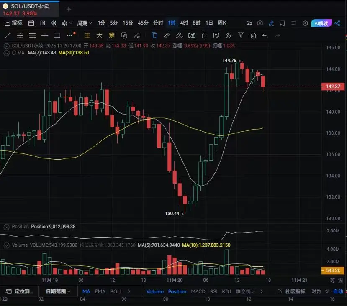Select the 1时 hourly timeframe
Image resolution: width=347 pixels, height=306 pixels.
click(x=172, y=23)
